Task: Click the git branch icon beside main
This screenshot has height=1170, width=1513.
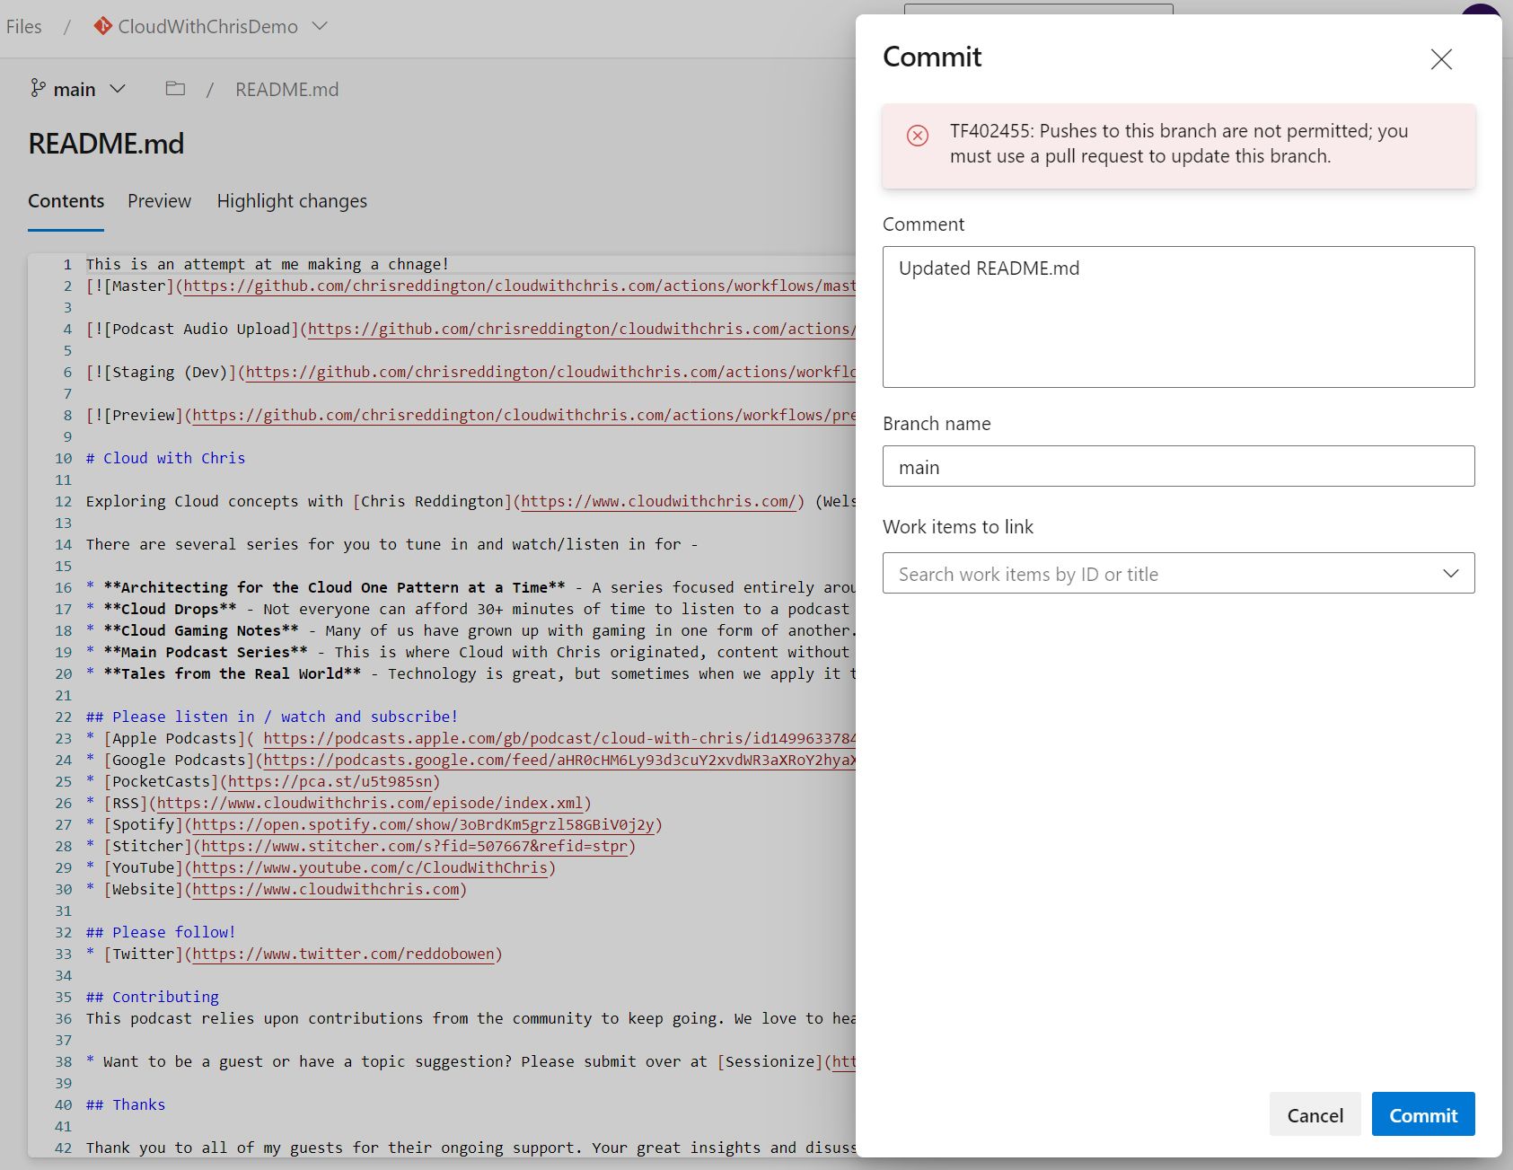Action: [x=38, y=88]
